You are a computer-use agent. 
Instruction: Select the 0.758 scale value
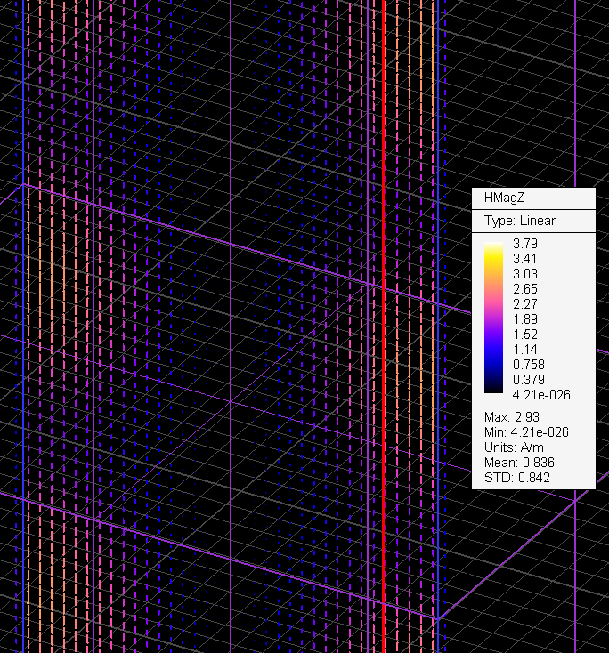(x=529, y=364)
